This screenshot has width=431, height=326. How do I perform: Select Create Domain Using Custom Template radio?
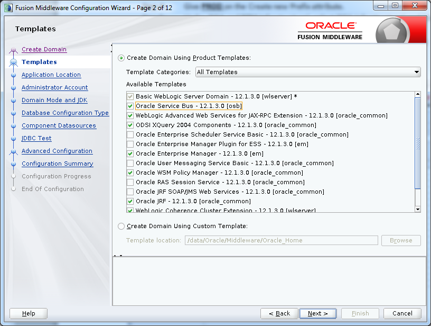pos(121,227)
